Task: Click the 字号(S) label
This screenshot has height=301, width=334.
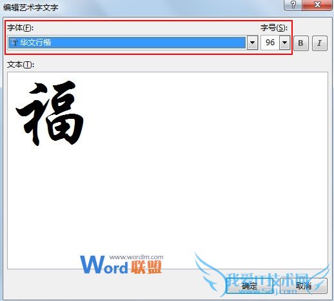Action: pyautogui.click(x=274, y=28)
